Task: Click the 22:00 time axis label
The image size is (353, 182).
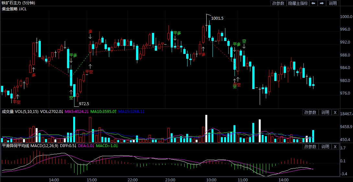Action: point(132,179)
